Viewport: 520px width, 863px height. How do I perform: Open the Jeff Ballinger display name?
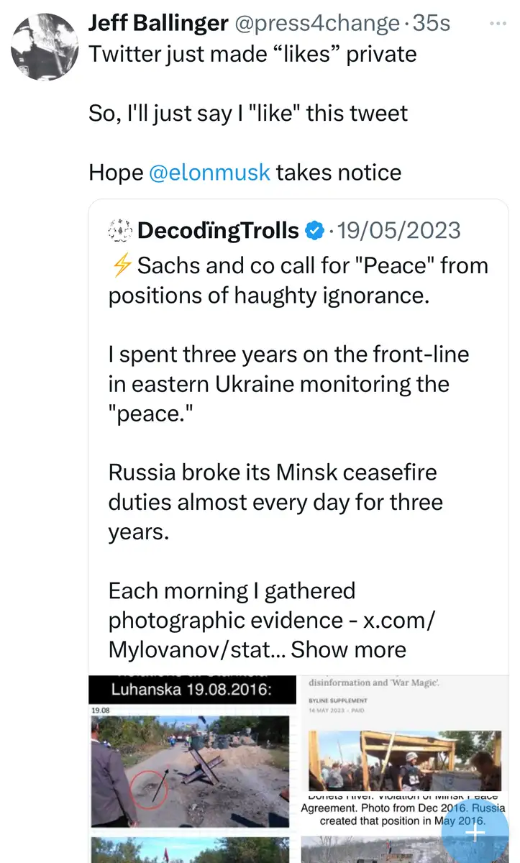tap(155, 24)
